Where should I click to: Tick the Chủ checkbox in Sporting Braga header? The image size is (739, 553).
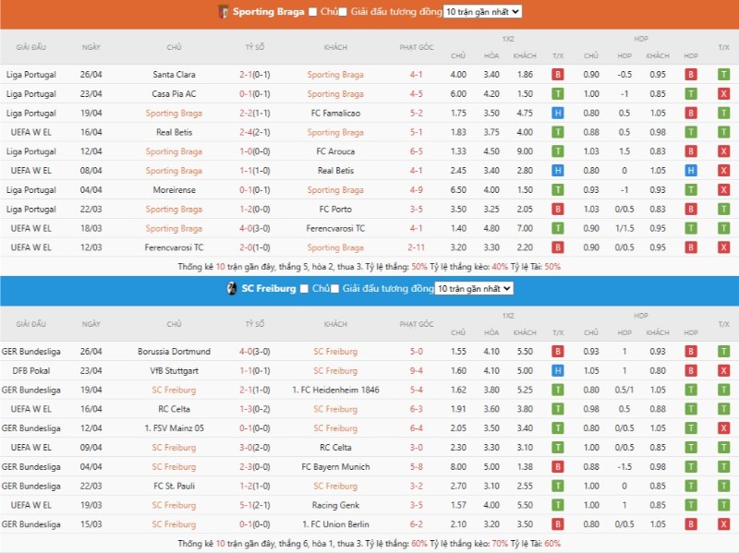tap(312, 12)
